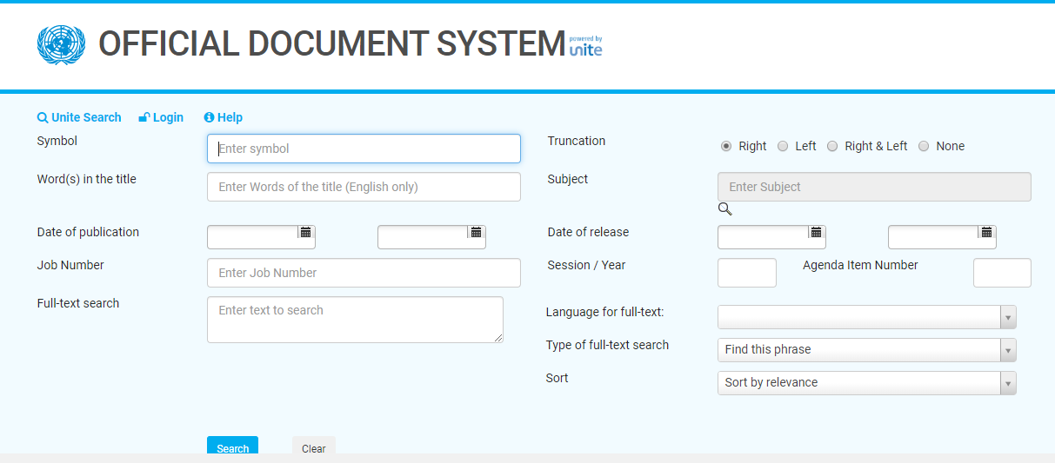Open Unite Search link

pos(79,117)
